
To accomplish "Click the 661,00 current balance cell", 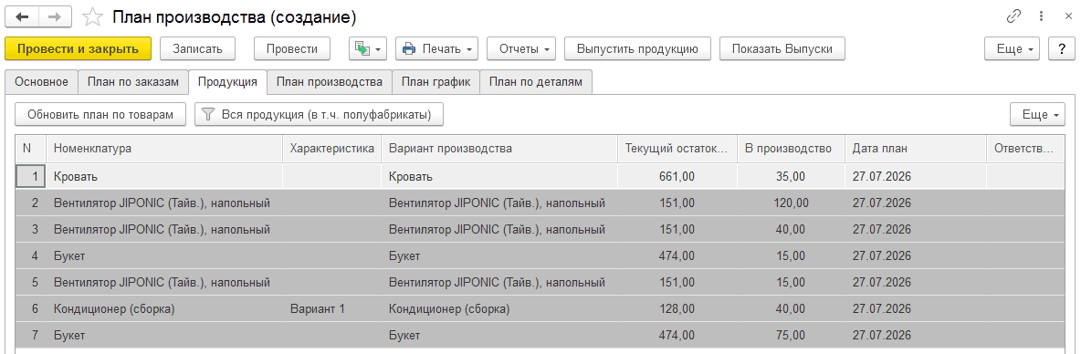I will coord(677,176).
